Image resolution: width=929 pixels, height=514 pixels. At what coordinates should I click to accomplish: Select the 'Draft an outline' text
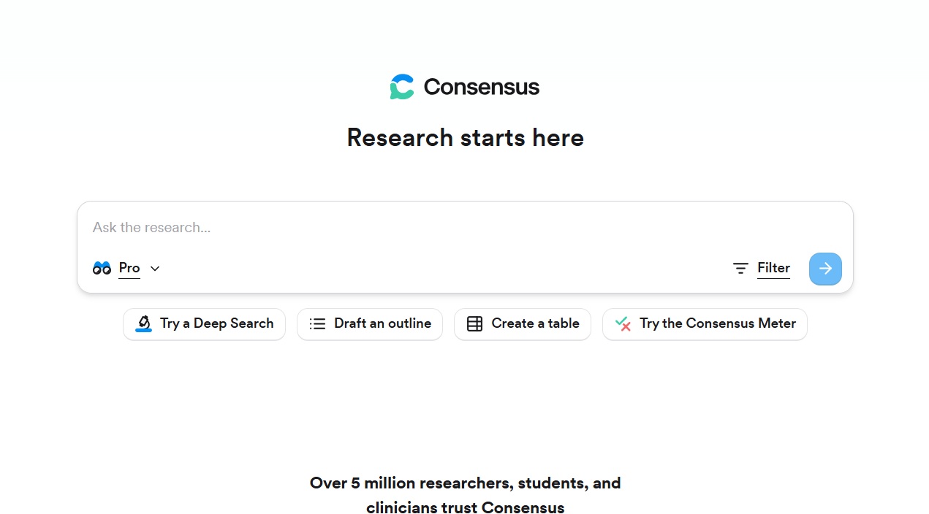[382, 323]
